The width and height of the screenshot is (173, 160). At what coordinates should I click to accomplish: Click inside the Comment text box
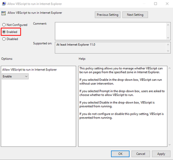(111, 31)
